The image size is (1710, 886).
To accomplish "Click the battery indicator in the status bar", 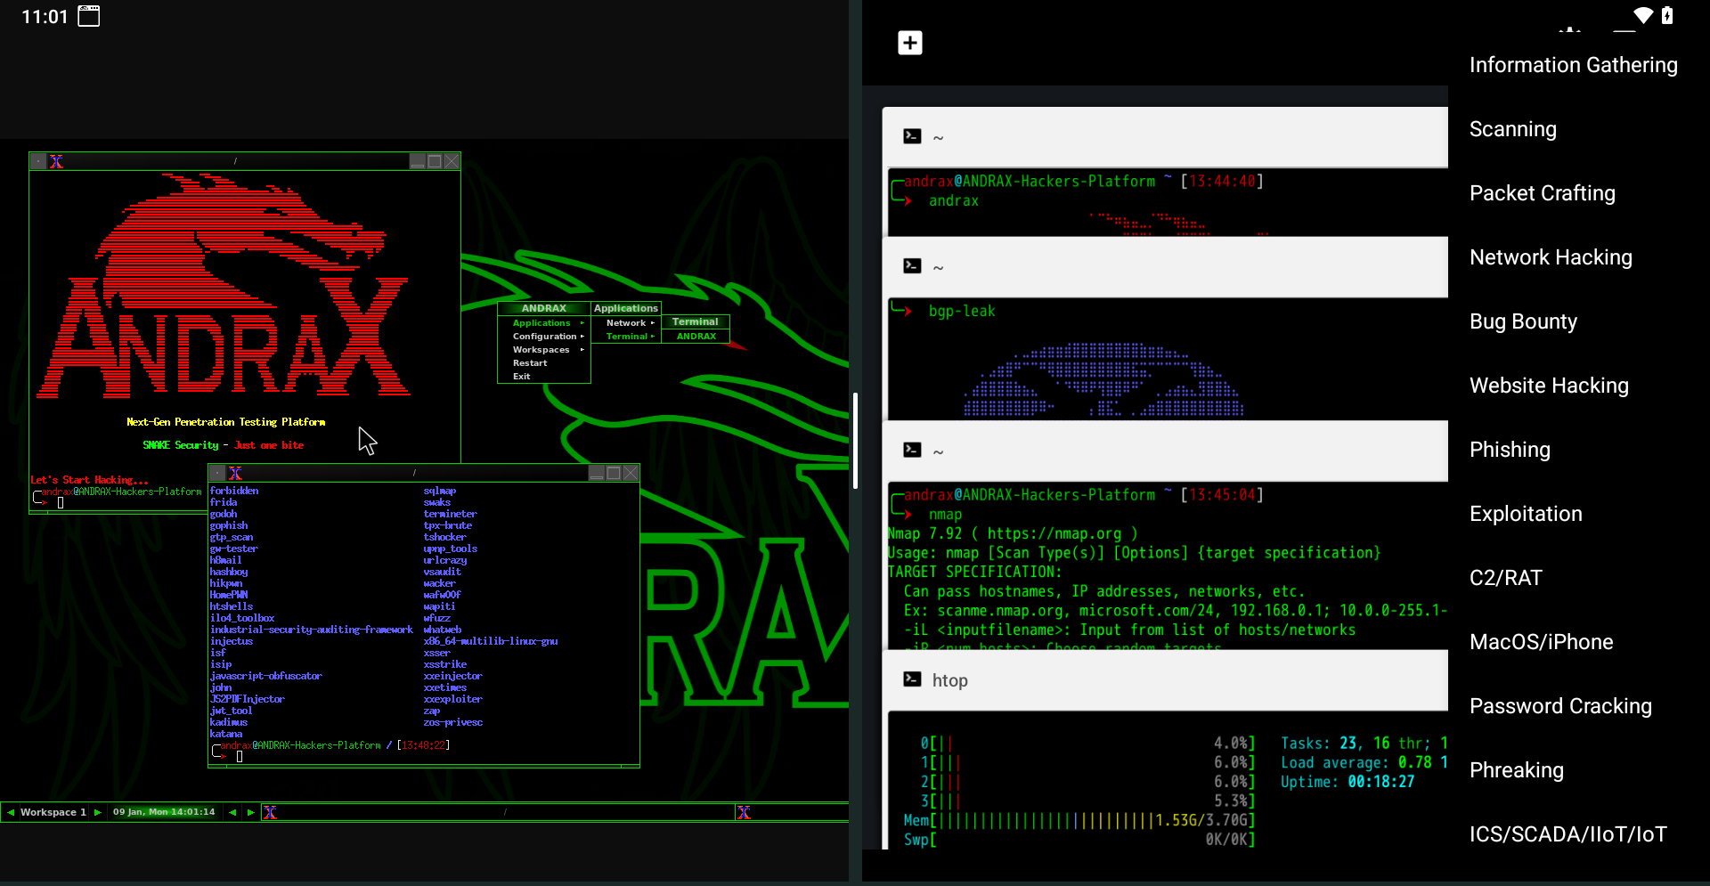I will 1669,15.
